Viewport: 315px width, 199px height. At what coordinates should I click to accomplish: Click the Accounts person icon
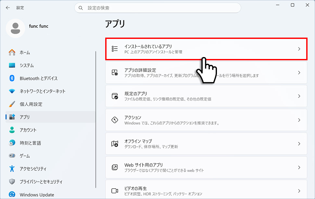pyautogui.click(x=12, y=130)
